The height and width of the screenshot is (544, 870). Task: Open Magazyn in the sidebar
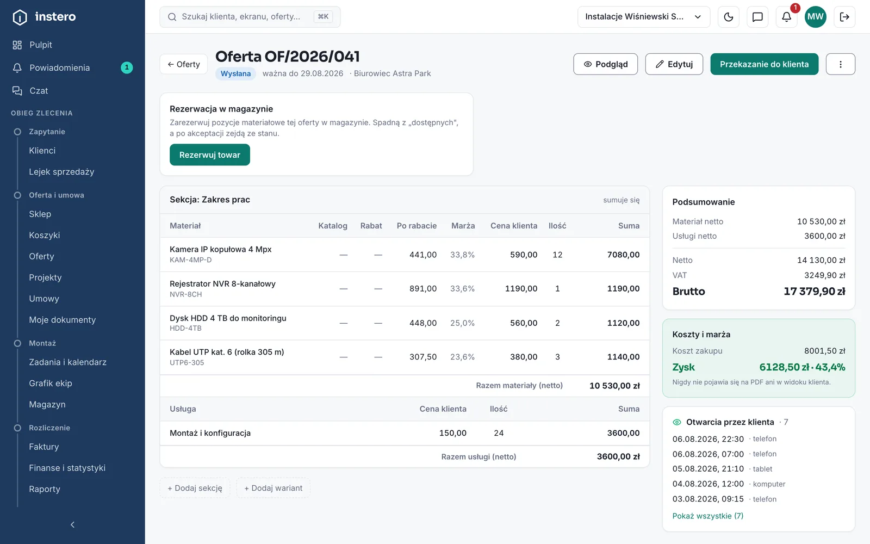(47, 405)
